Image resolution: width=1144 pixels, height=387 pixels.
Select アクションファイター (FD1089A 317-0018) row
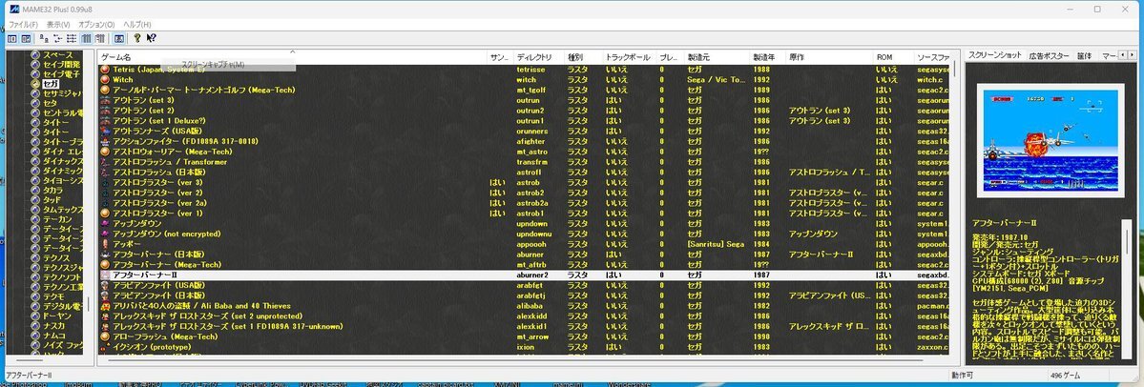point(525,141)
